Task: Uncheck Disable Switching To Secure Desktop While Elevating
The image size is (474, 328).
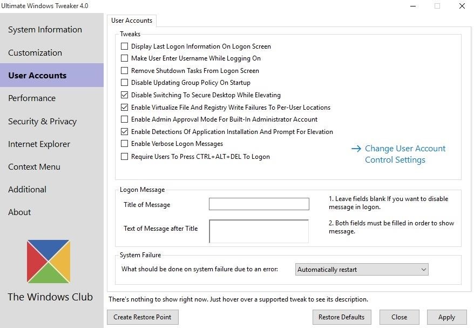Action: (124, 95)
